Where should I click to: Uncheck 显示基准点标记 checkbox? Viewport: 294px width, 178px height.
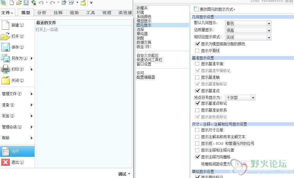(x=197, y=103)
